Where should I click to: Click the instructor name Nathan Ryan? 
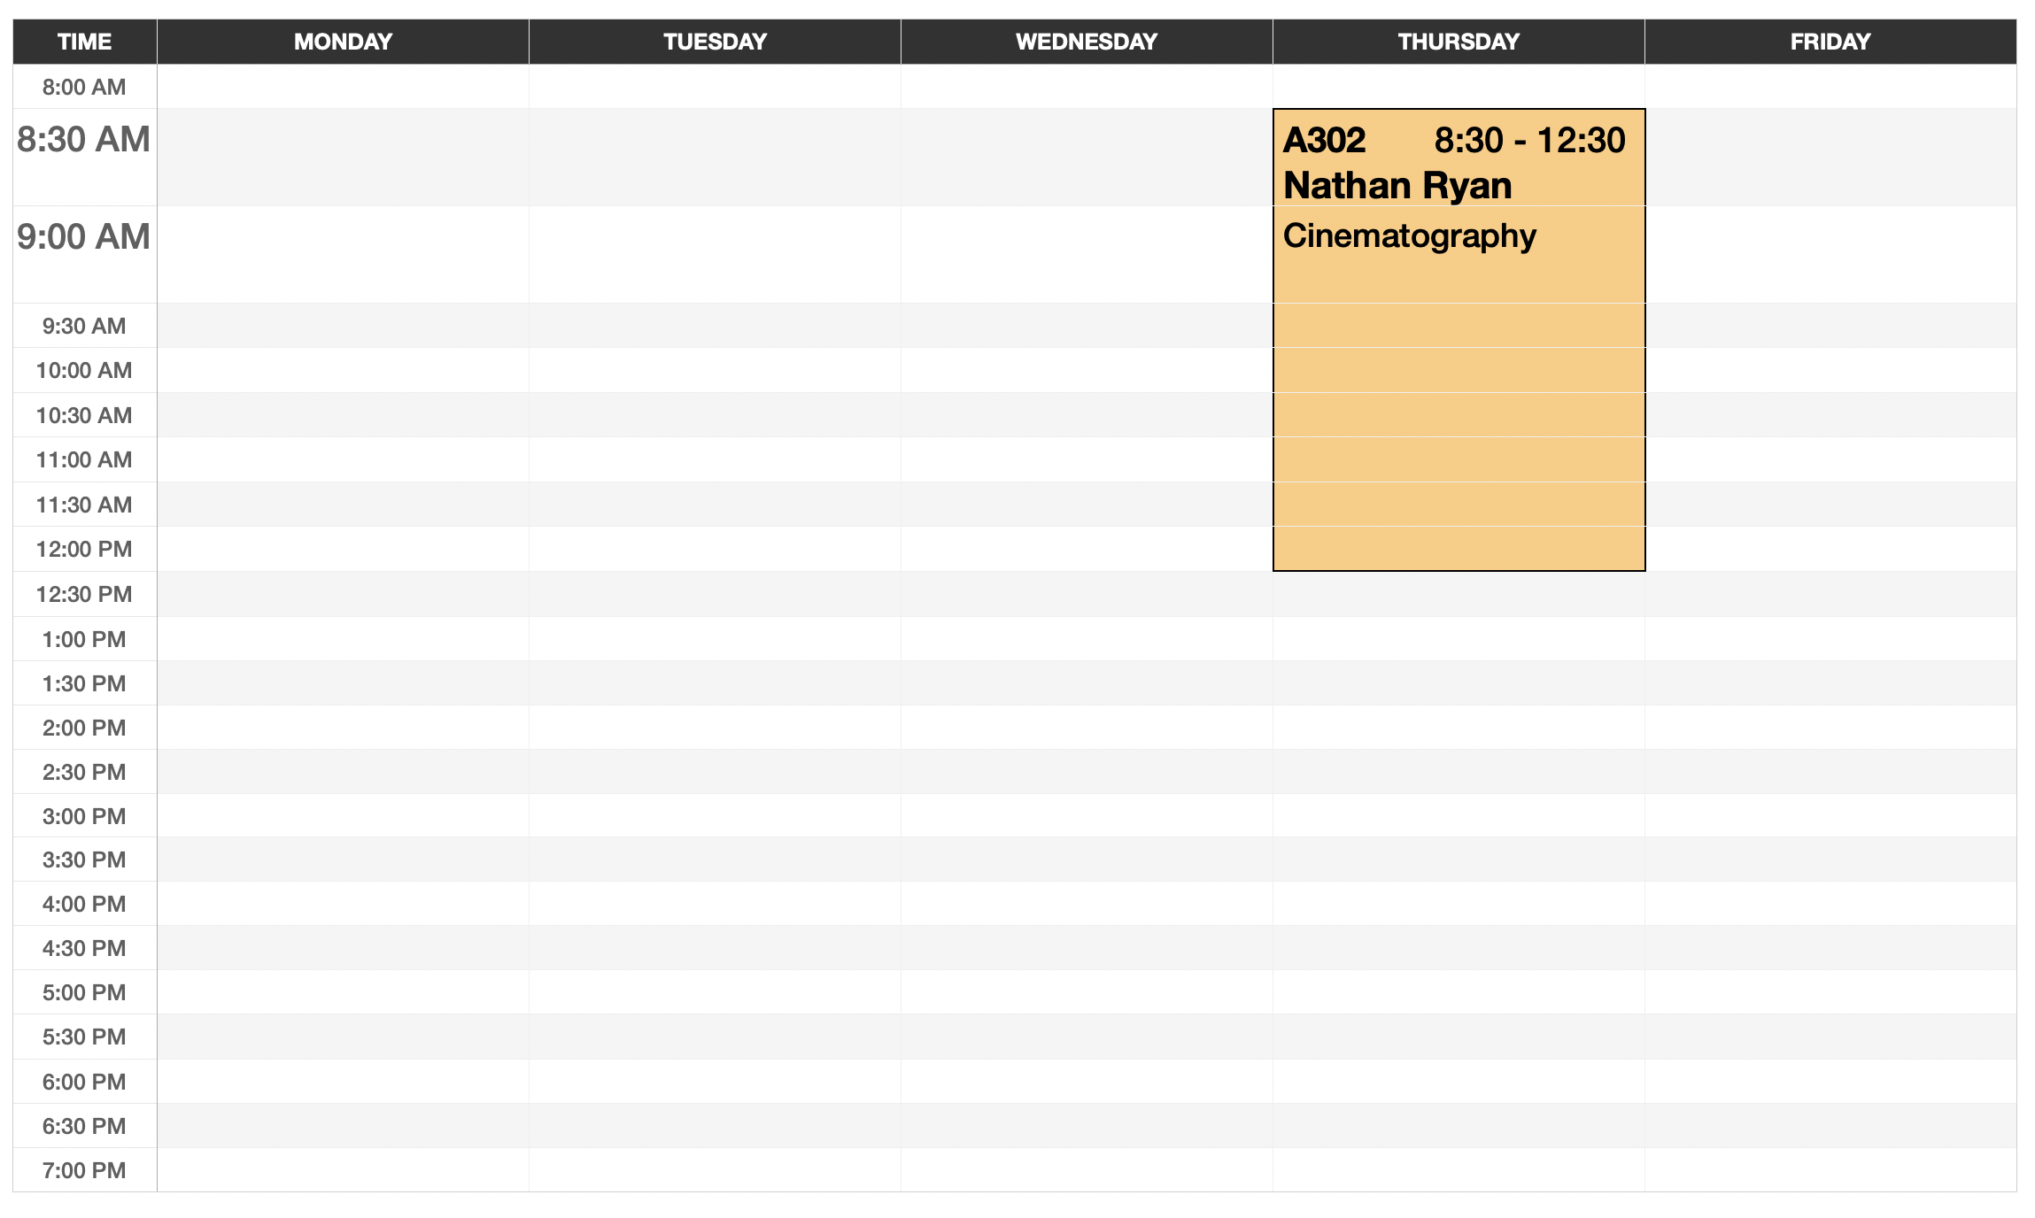tap(1397, 186)
